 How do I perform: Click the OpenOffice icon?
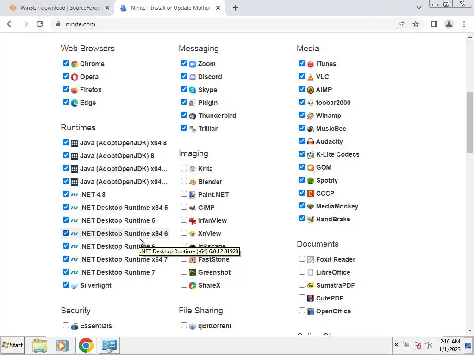311,312
